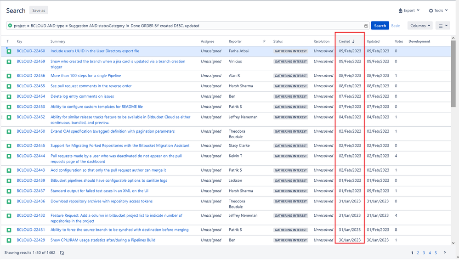Click suggestion type icon for BCLOUD-22437

[x=9, y=191]
